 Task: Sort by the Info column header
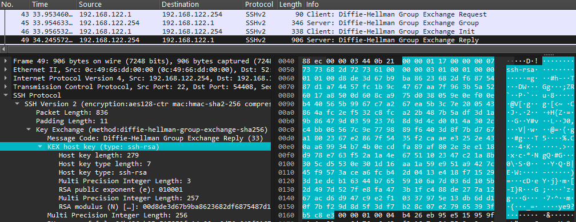click(x=440, y=5)
